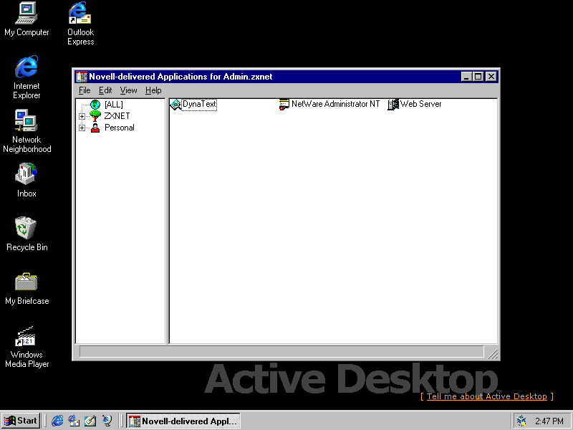Open the Web Server application icon

tap(393, 105)
